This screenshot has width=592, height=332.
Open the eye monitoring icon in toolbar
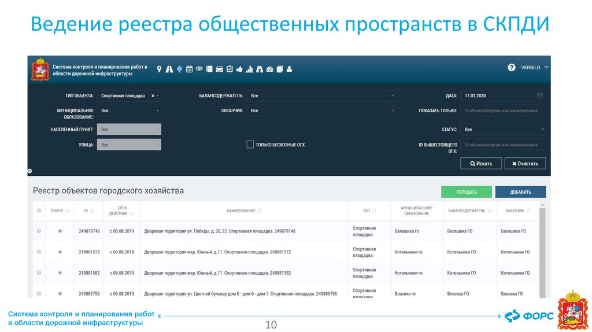tap(199, 69)
